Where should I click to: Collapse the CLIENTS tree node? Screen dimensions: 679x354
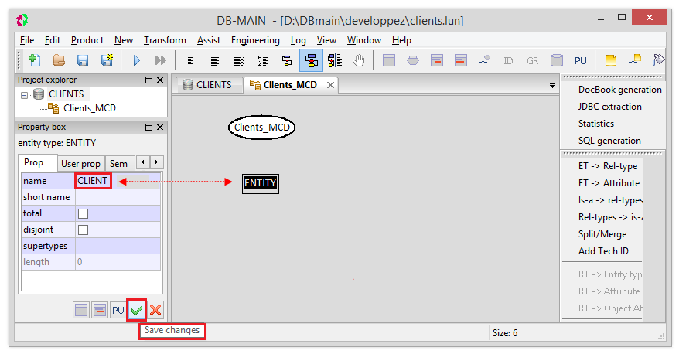pos(26,94)
